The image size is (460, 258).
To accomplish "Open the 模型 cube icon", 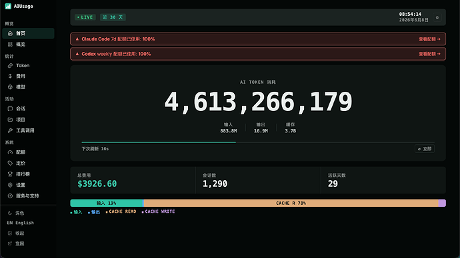I will coord(10,87).
